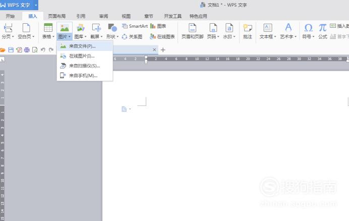This screenshot has height=221, width=349.
Task: Choose 来自手机(M) menu entry
Action: click(x=85, y=76)
